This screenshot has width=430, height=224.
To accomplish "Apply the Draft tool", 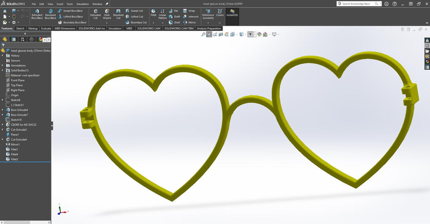I will (174, 16).
